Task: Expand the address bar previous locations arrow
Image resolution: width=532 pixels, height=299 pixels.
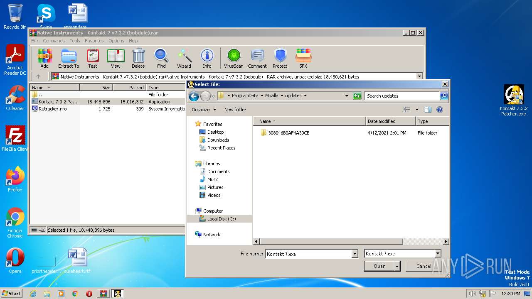Action: point(347,96)
